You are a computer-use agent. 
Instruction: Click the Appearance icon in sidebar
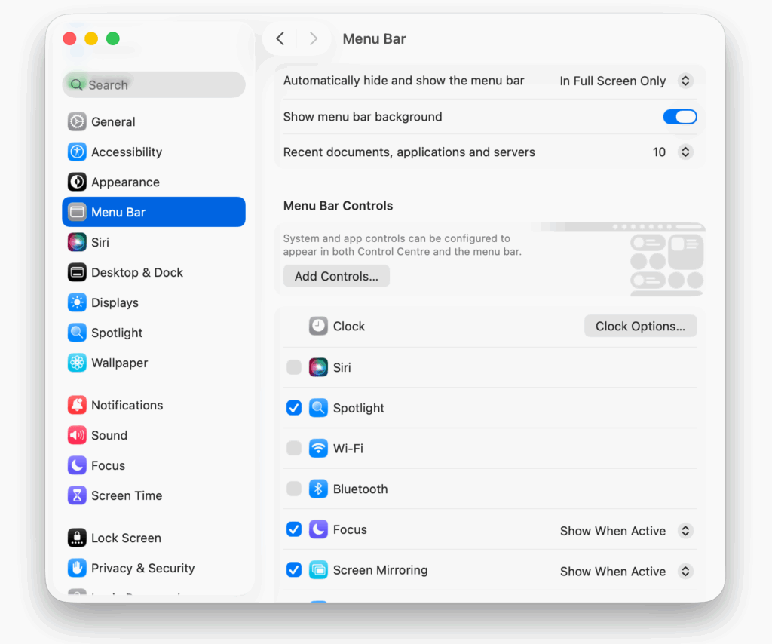77,182
